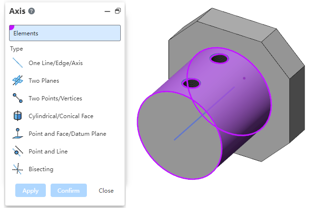Click the help question mark icon beside Axis
The height and width of the screenshot is (208, 316).
[x=32, y=11]
